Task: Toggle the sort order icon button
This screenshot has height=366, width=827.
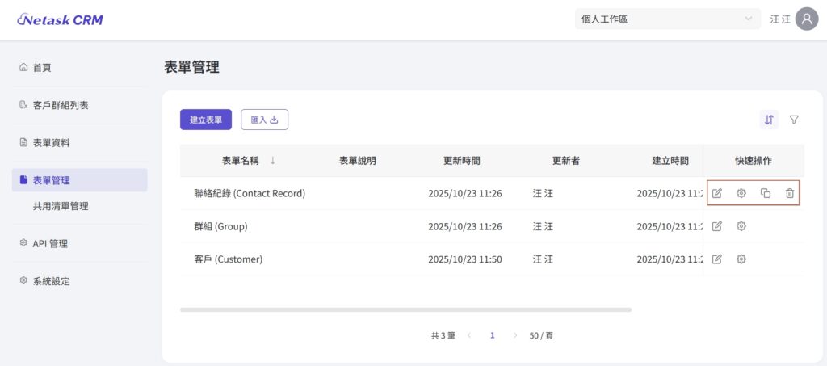Action: click(x=769, y=120)
